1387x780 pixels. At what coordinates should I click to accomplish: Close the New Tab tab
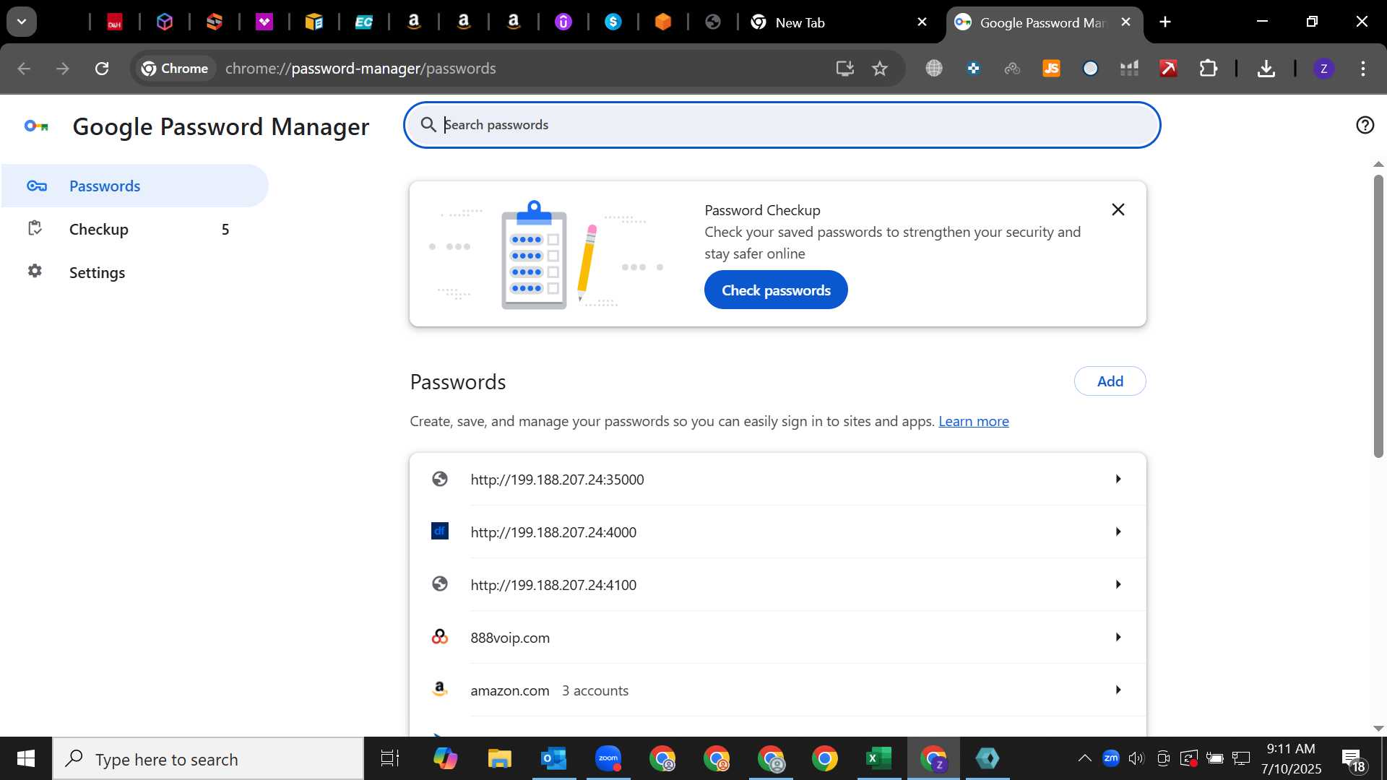point(922,22)
